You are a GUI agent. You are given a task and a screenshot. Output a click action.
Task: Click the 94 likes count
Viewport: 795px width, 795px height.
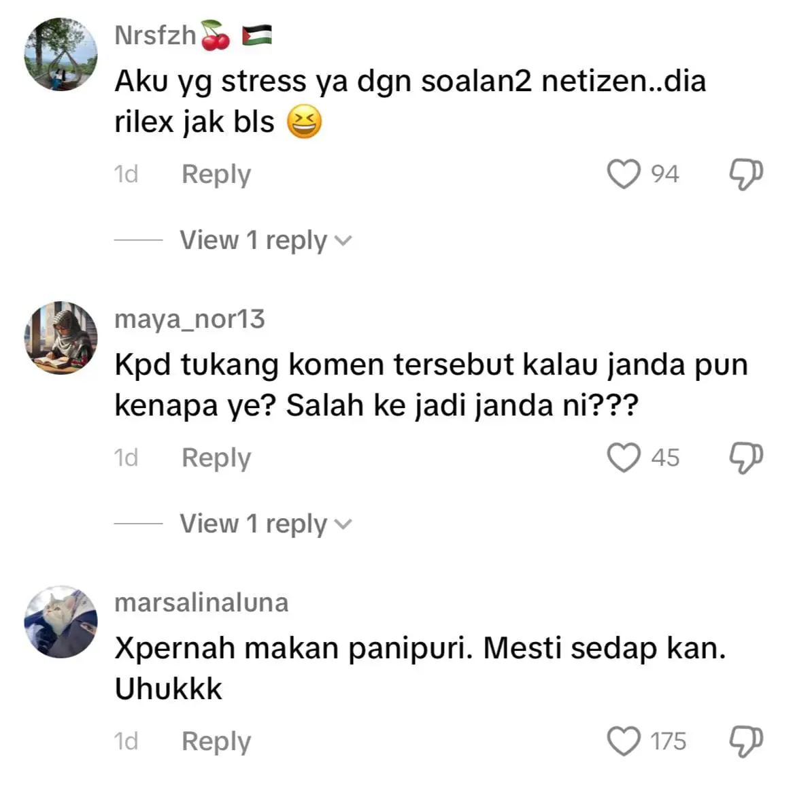(x=664, y=174)
